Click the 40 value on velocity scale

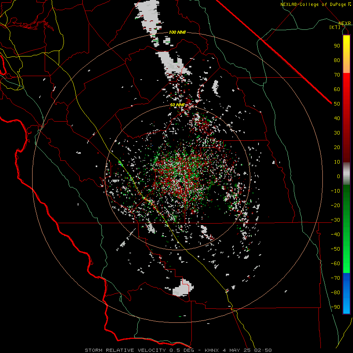pos(337,118)
